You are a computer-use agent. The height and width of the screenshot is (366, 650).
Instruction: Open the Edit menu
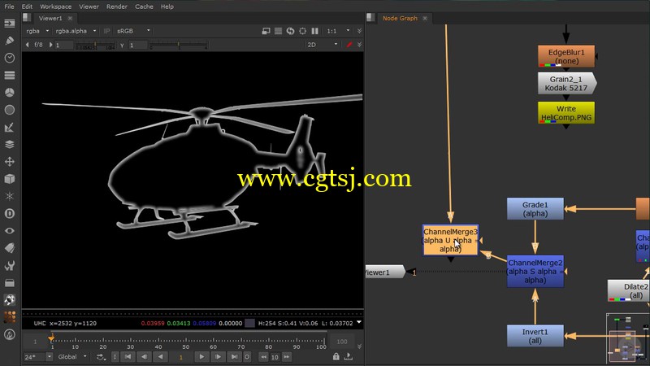click(27, 7)
